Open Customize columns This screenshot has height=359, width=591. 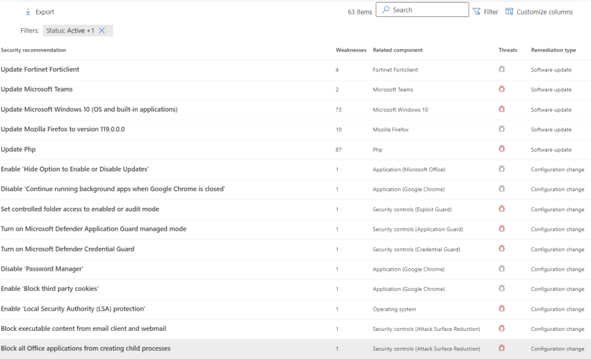(x=539, y=12)
